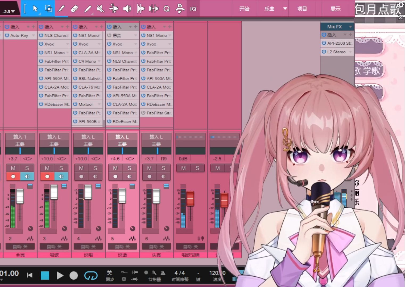Toggle the Loop button in transport

click(x=91, y=276)
